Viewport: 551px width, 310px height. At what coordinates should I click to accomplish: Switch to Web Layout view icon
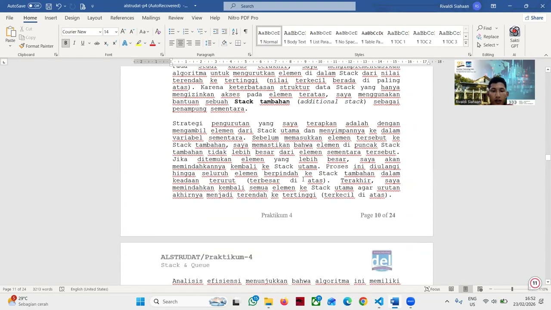(480, 289)
